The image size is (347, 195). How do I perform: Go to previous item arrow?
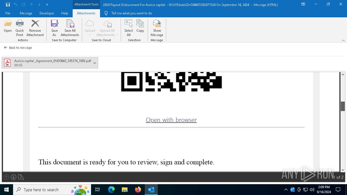point(31,5)
